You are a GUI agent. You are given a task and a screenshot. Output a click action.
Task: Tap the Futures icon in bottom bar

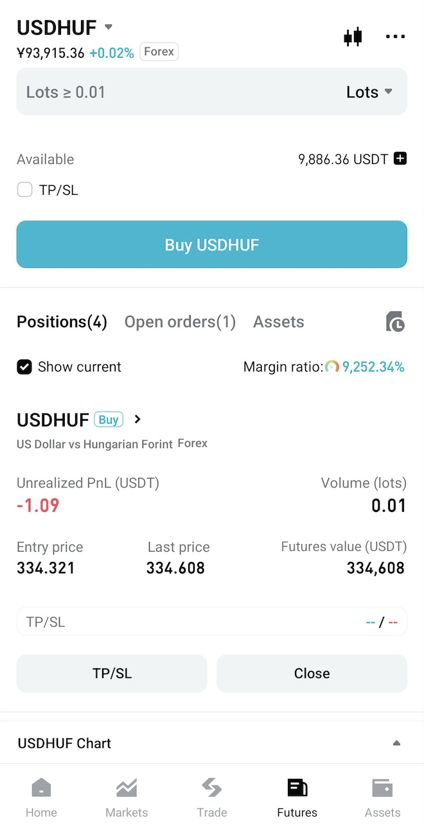[x=297, y=795]
